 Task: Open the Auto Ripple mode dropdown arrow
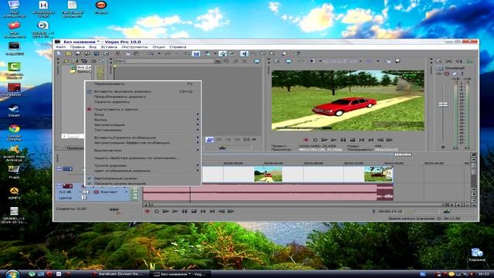click(x=215, y=53)
